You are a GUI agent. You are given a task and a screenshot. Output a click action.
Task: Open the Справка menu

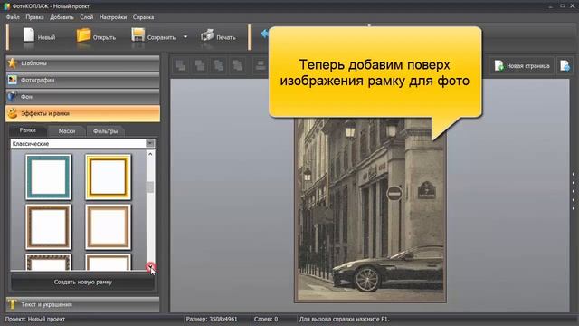[x=143, y=17]
